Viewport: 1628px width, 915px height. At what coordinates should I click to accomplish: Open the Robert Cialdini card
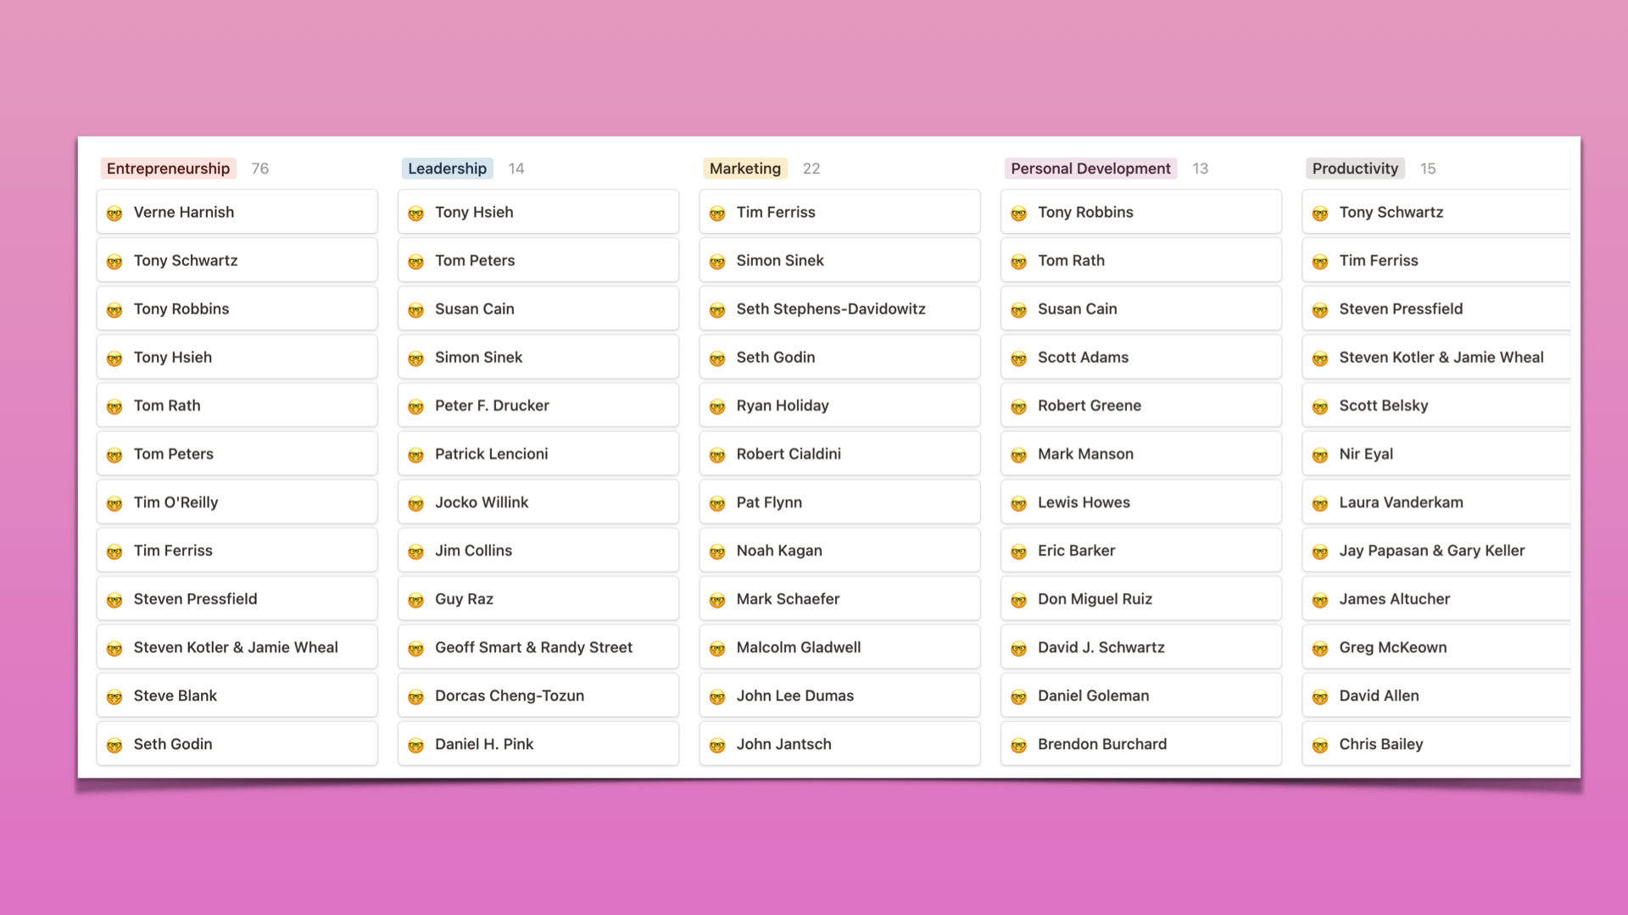pyautogui.click(x=839, y=454)
